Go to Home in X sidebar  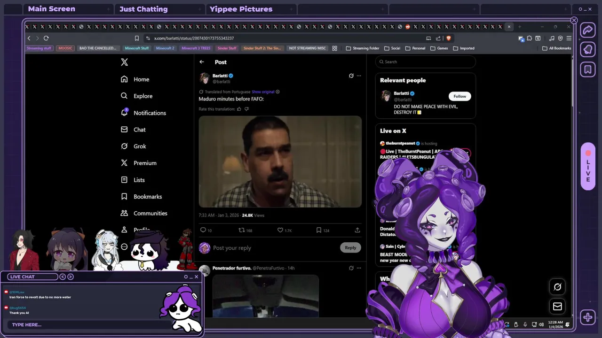pos(135,79)
